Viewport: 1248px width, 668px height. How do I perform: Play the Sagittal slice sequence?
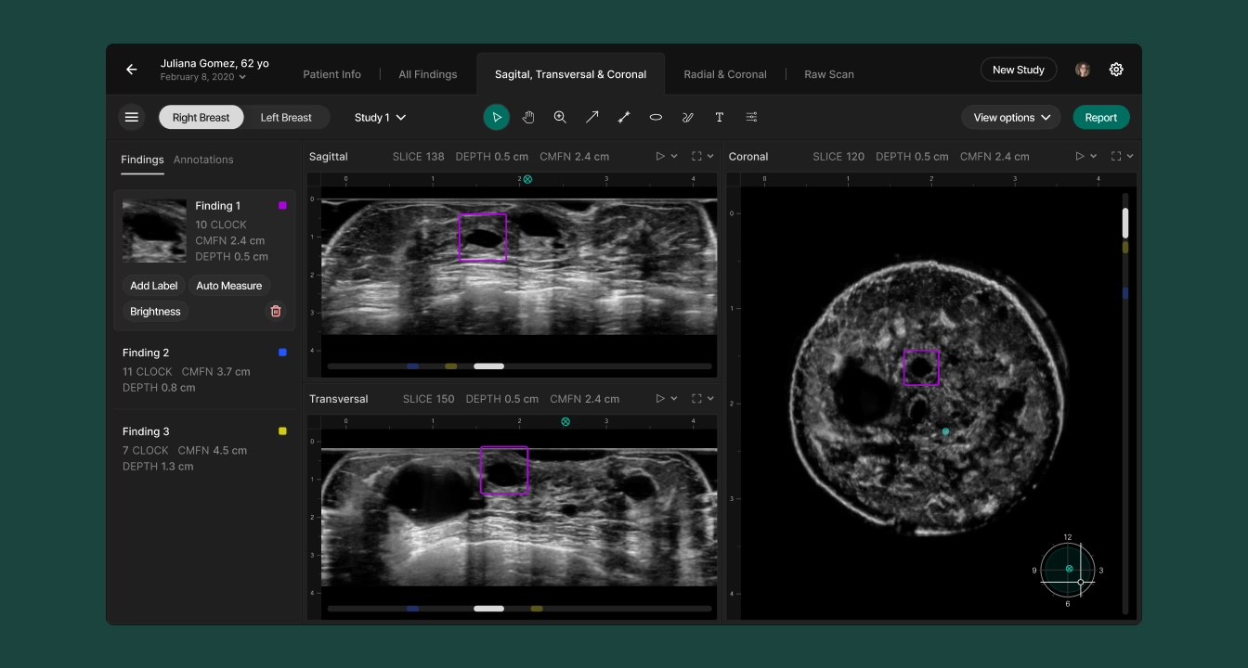click(661, 157)
